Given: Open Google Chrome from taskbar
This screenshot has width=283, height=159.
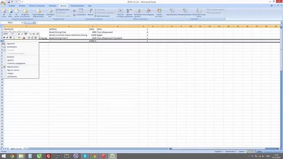Looking at the screenshot, I should pos(12,156).
